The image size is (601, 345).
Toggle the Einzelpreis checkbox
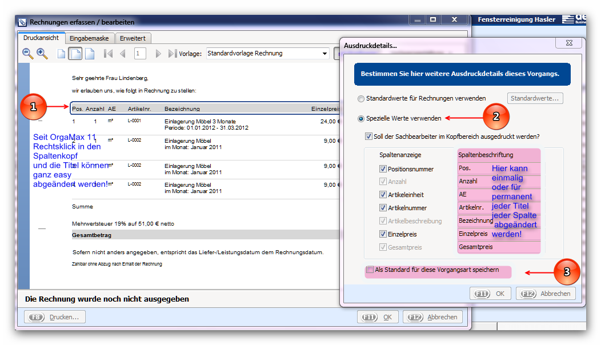point(383,234)
